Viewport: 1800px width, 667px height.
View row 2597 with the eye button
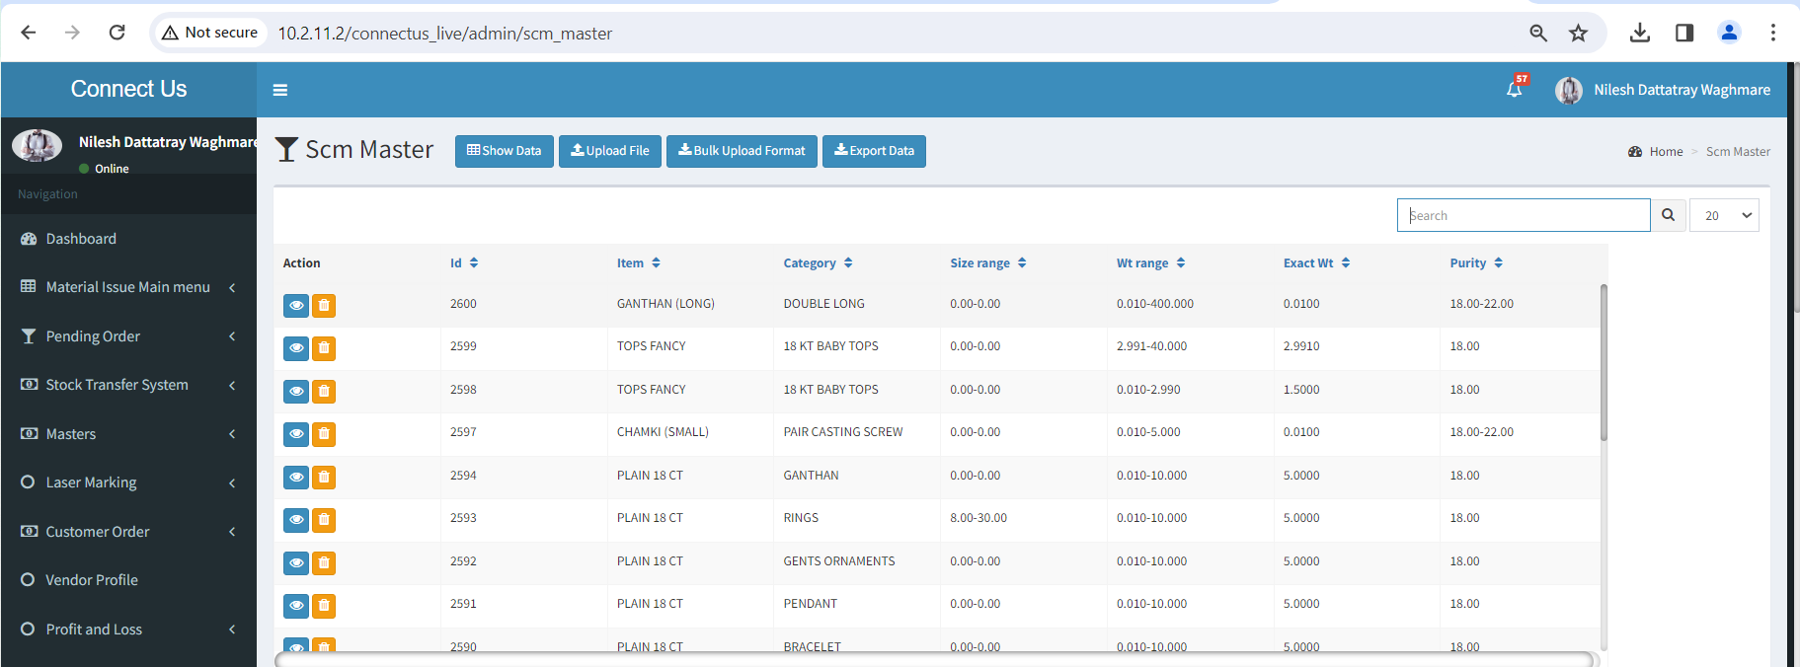pyautogui.click(x=296, y=434)
